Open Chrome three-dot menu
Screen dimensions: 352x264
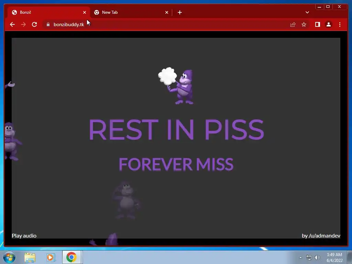point(340,24)
